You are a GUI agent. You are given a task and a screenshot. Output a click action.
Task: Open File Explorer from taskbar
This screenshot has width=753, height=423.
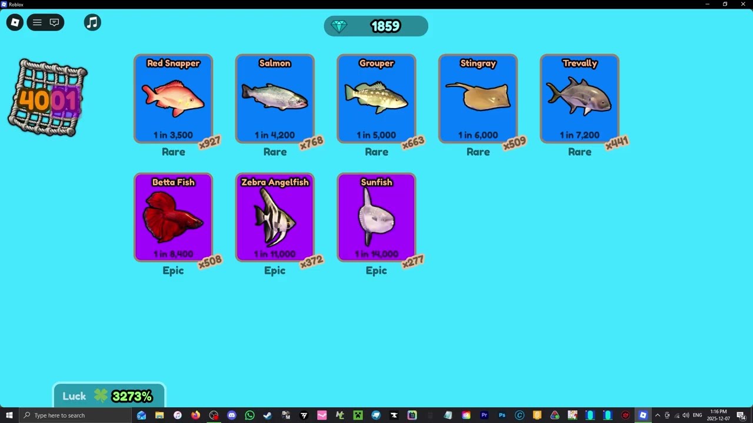(159, 415)
